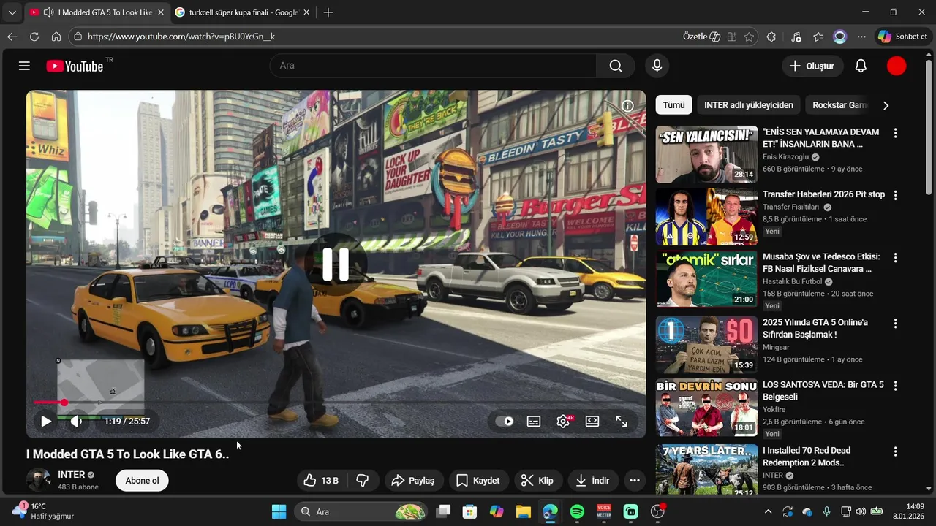936x526 pixels.
Task: Share the video via Paylaş
Action: pyautogui.click(x=413, y=480)
